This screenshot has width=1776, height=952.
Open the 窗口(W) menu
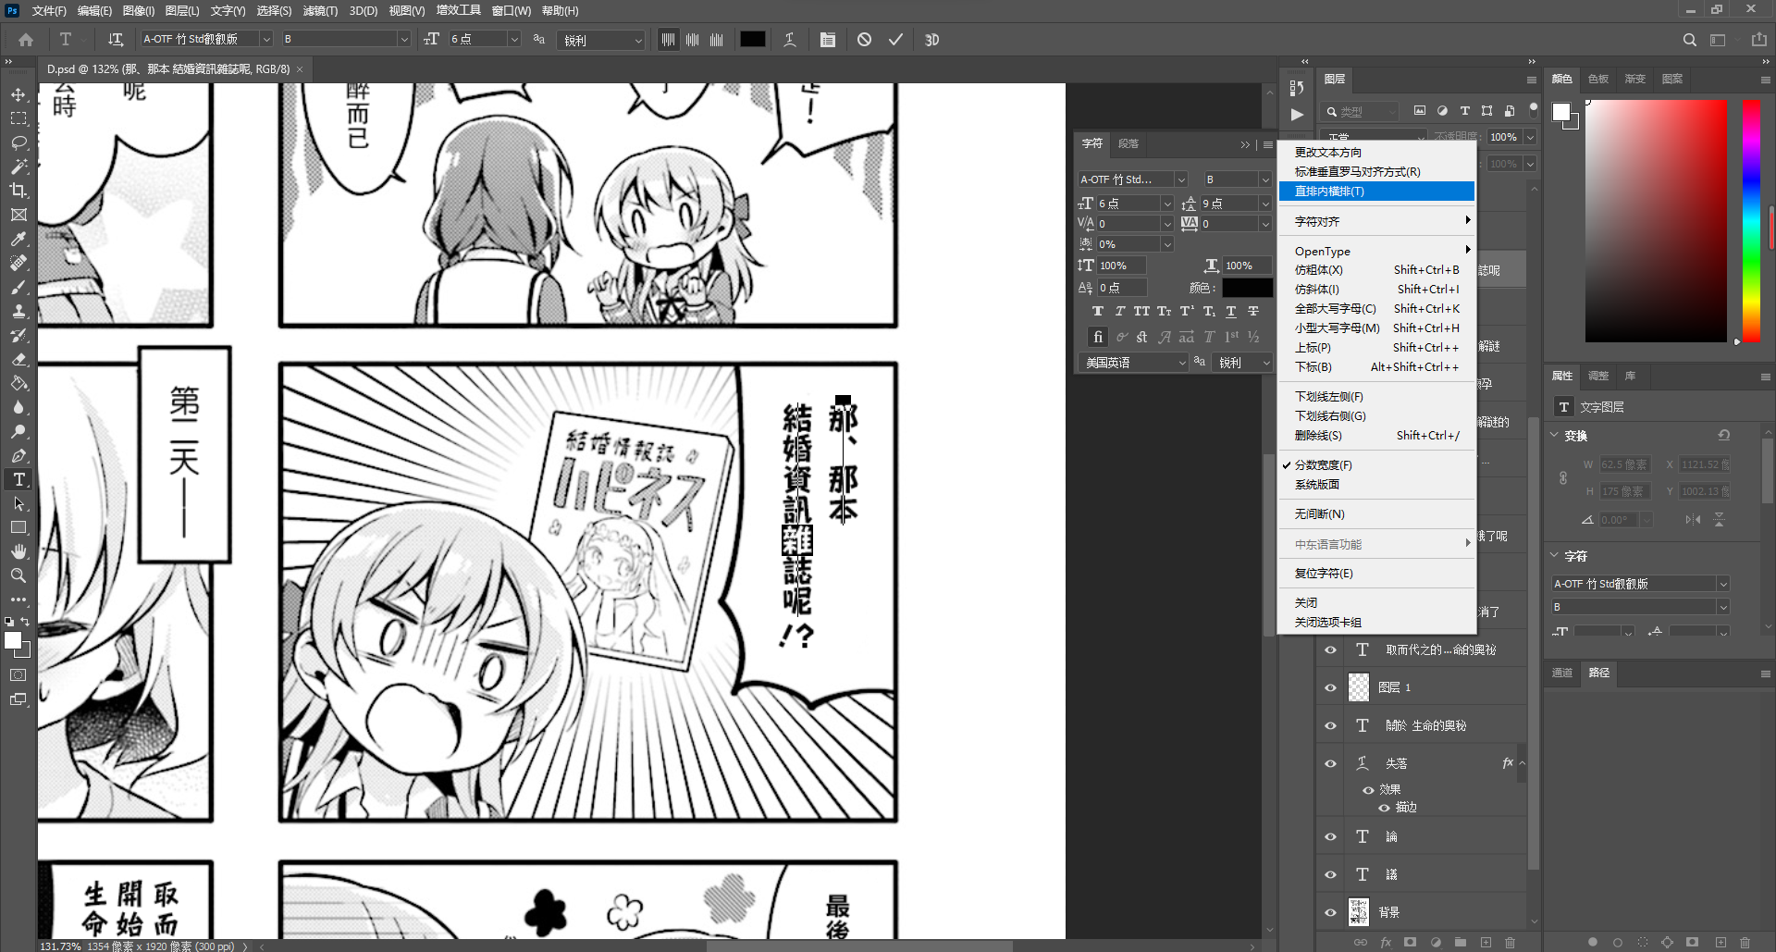(x=512, y=11)
